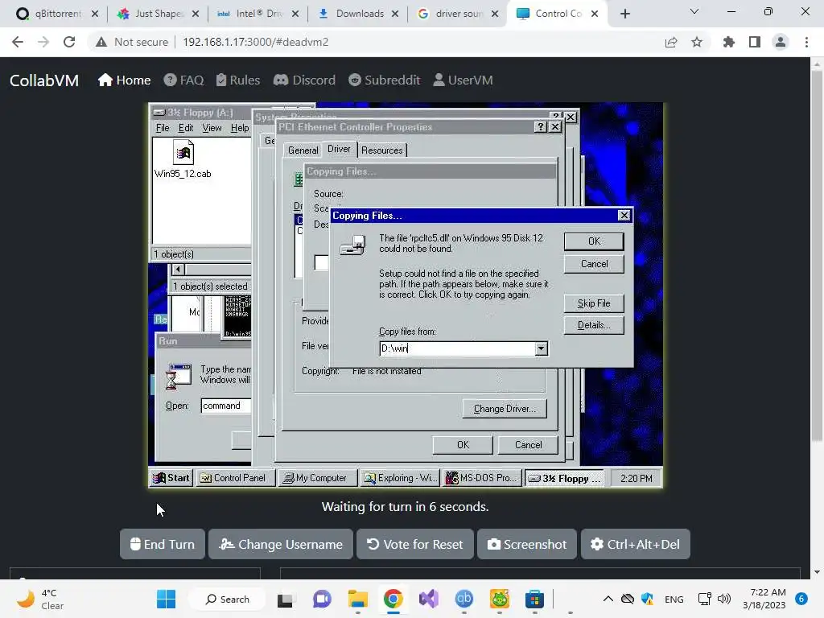The height and width of the screenshot is (618, 824).
Task: Click OK in the Copying Files dialog
Action: (x=594, y=241)
